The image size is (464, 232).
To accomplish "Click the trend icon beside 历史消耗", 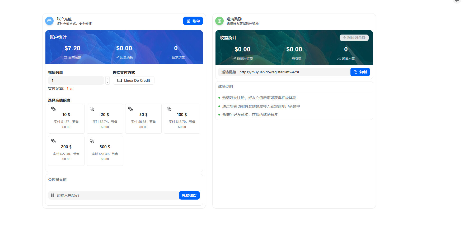I will (x=117, y=57).
